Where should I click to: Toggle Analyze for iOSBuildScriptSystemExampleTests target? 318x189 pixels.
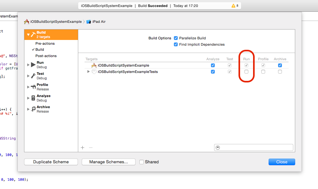(213, 72)
